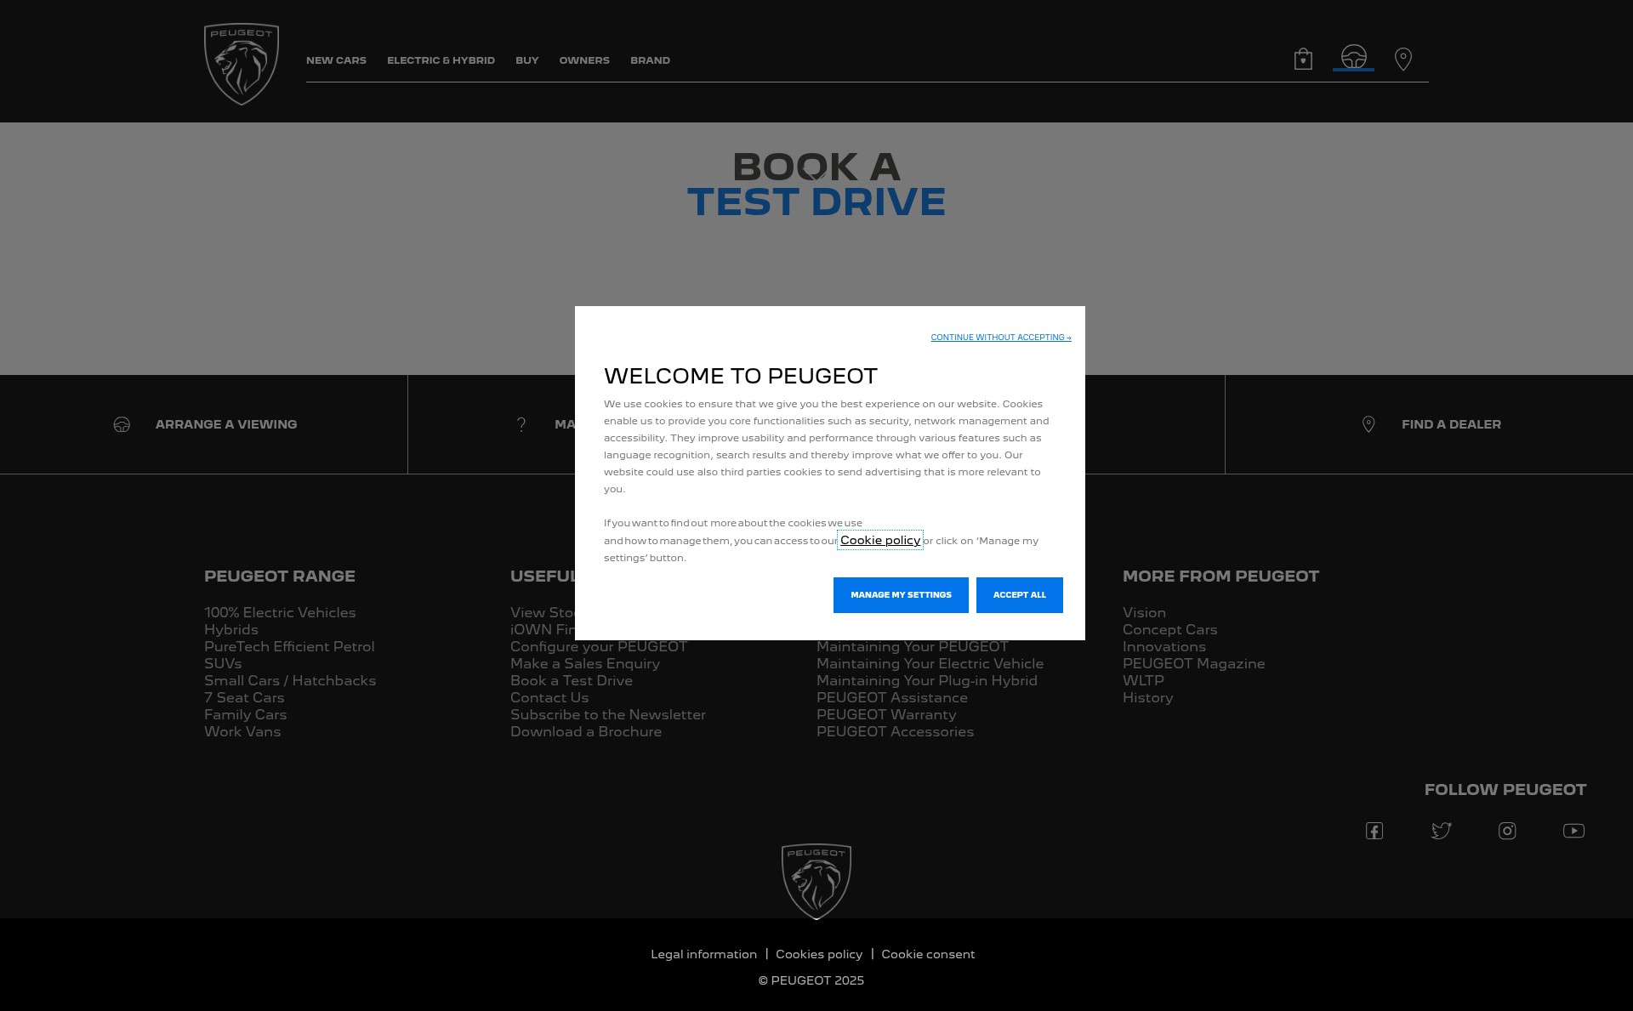Open 100% Electric Vehicles link

(280, 612)
